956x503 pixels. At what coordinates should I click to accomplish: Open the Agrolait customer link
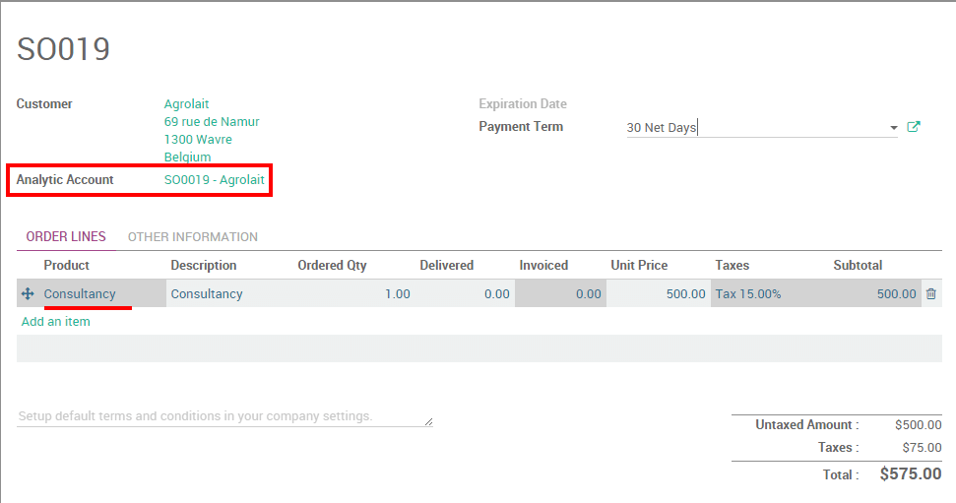coord(186,103)
